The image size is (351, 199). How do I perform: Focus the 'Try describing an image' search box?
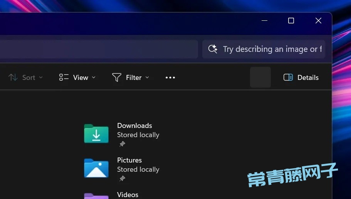click(x=270, y=49)
